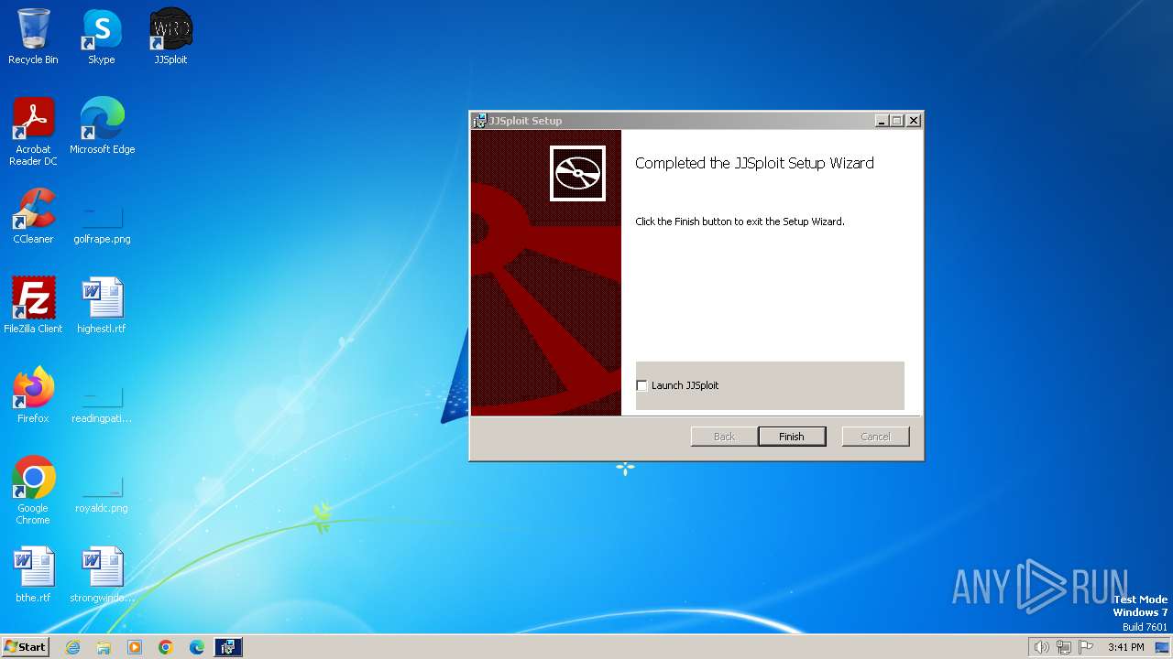
Task: Select the strongwindo... document icon
Action: tap(102, 575)
